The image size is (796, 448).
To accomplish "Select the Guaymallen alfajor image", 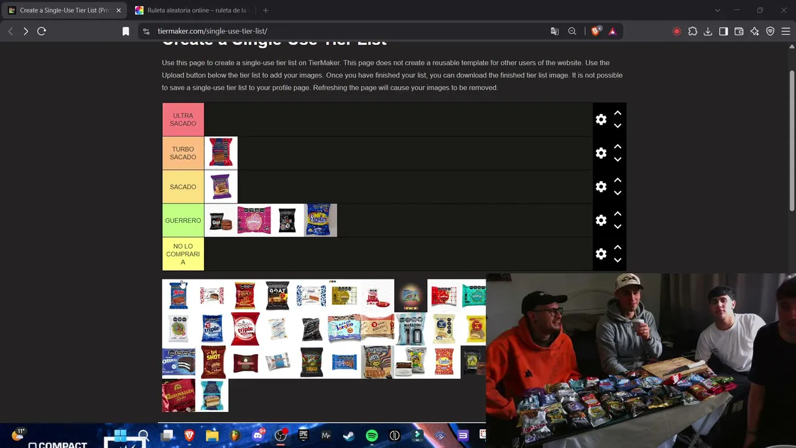I will click(x=178, y=396).
